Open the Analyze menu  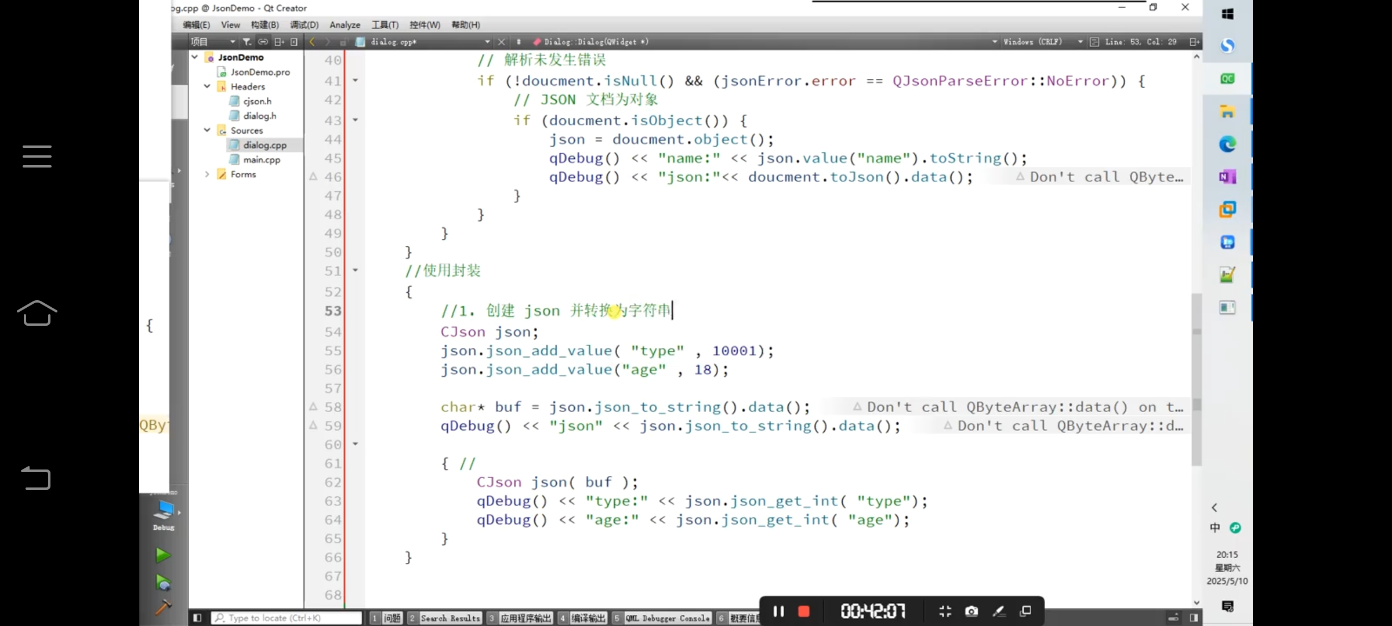click(x=345, y=25)
